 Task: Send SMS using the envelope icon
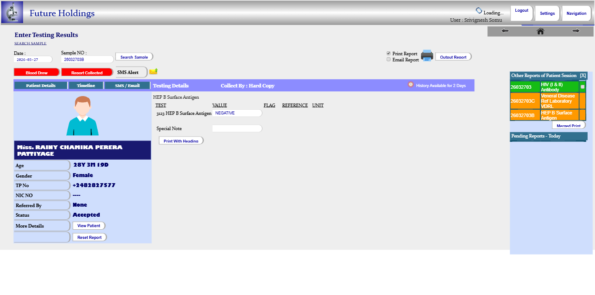(x=153, y=71)
